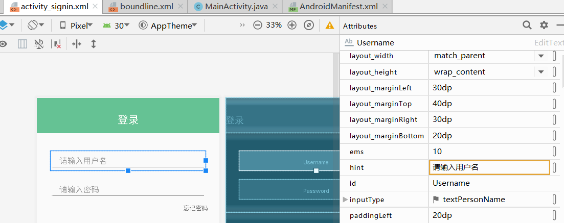Choose API level 30 dropdown
Screen dimensions: 564x223
(x=116, y=26)
